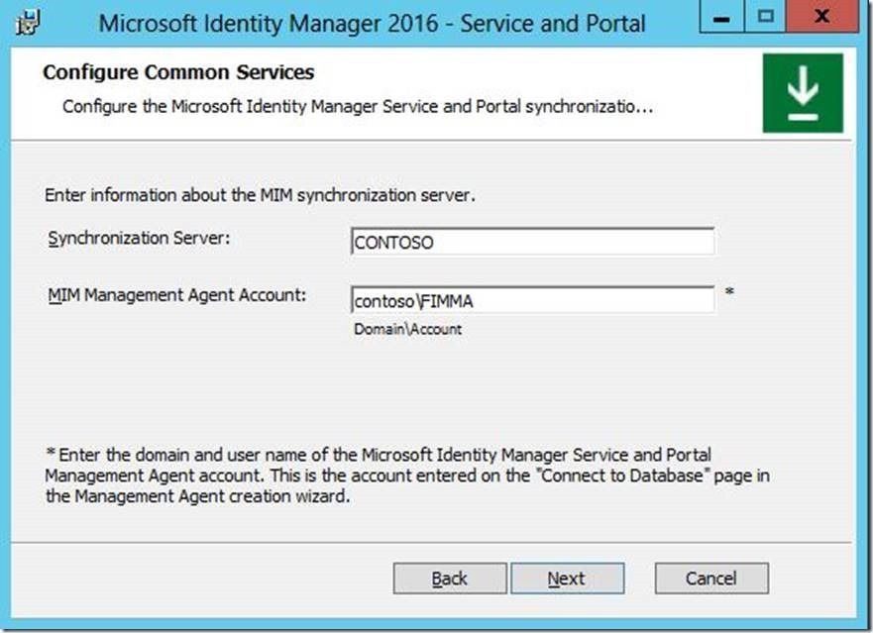Close the setup wizard with the X button
The height and width of the screenshot is (633, 873).
coord(821,19)
